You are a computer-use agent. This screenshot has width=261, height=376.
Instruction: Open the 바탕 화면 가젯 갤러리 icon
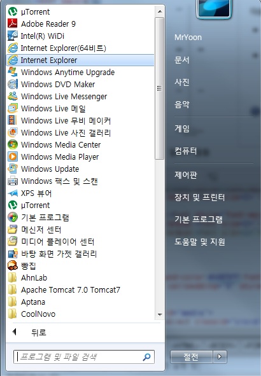point(13,253)
